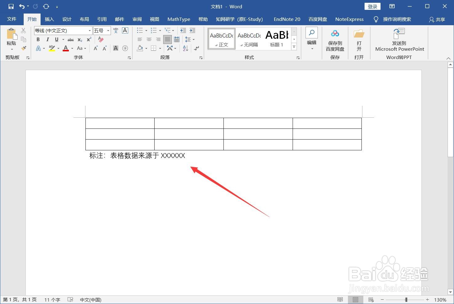Click the Distributed alignment icon

tap(177, 39)
